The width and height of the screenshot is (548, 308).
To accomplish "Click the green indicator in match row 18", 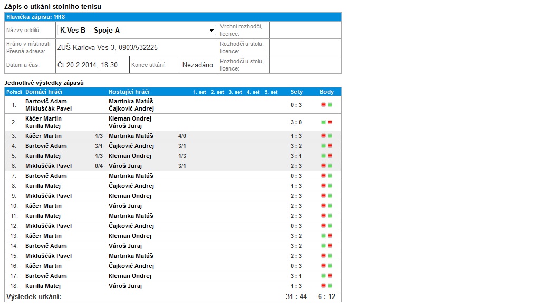I will [x=330, y=286].
